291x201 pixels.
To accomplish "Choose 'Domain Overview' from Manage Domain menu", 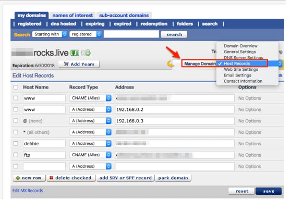I will pyautogui.click(x=240, y=46).
